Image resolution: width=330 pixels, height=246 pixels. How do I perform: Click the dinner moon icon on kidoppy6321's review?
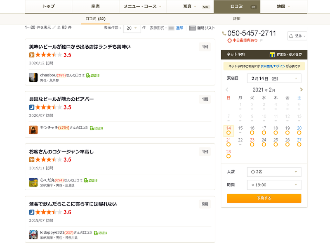pyautogui.click(x=32, y=212)
